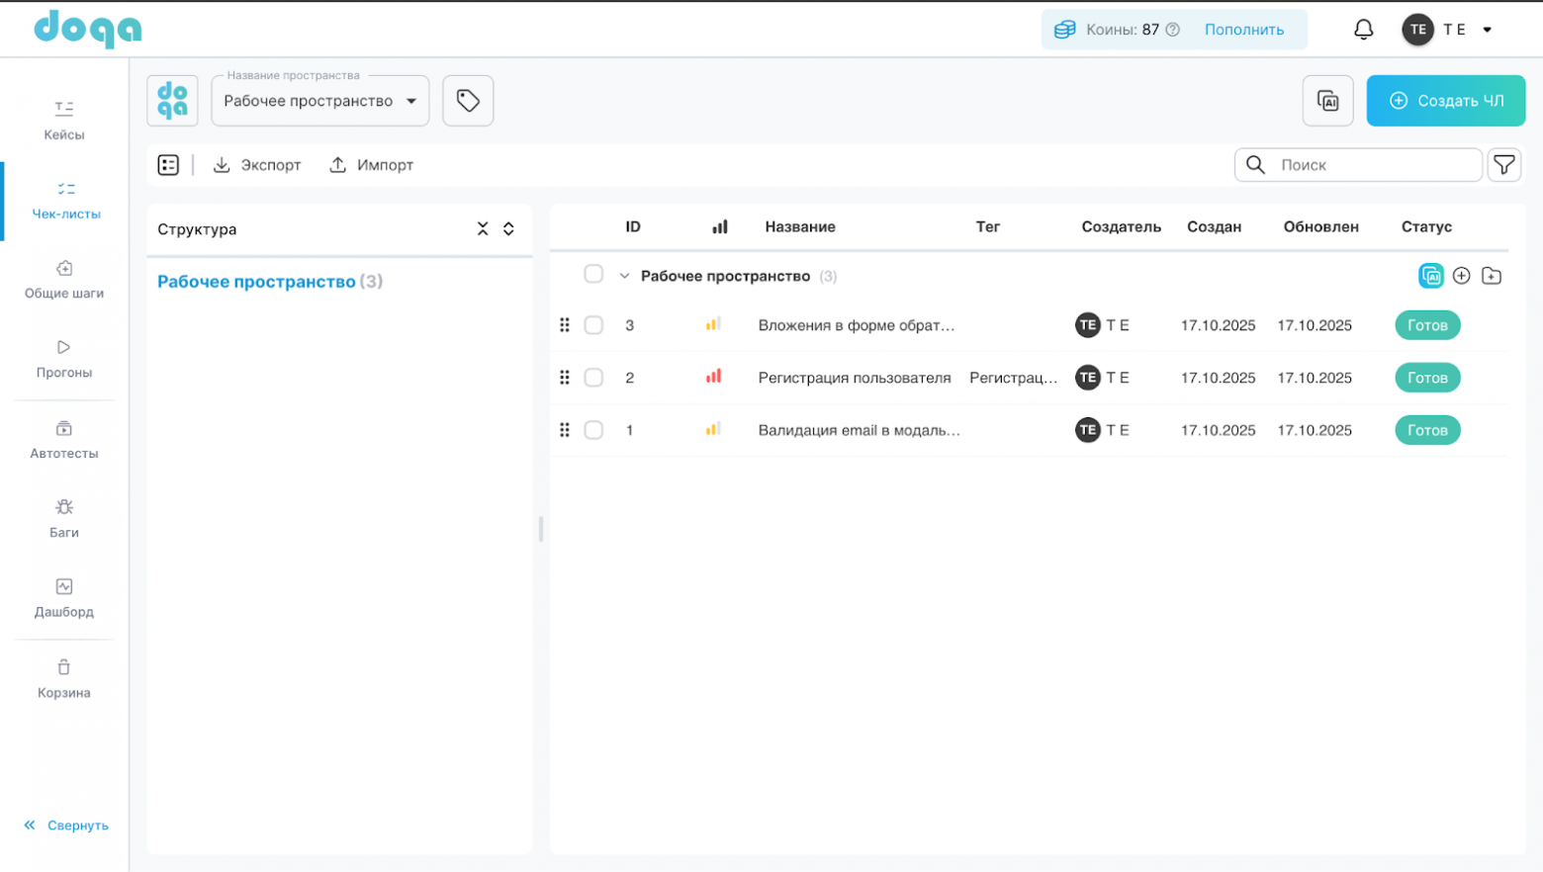Toggle the Рабочее пространство group checkbox

tap(593, 275)
